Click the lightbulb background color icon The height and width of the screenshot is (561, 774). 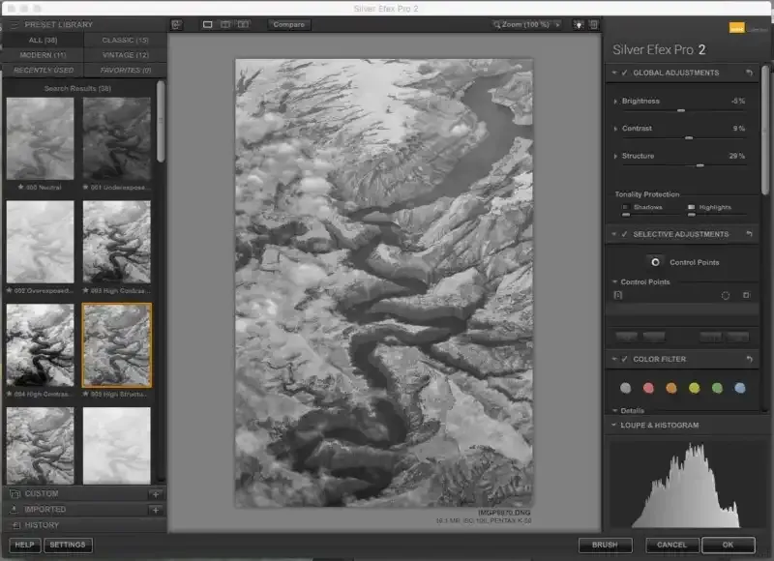(579, 24)
